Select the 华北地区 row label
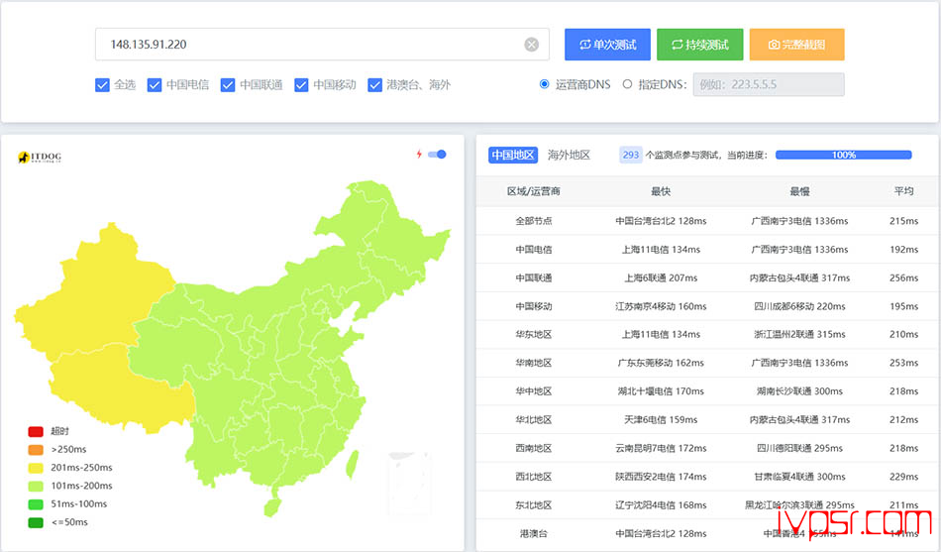 pyautogui.click(x=534, y=420)
